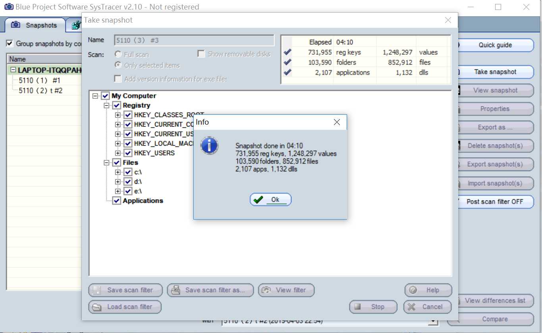Uncheck the c:\ drive checkbox
Image resolution: width=542 pixels, height=333 pixels.
click(128, 172)
